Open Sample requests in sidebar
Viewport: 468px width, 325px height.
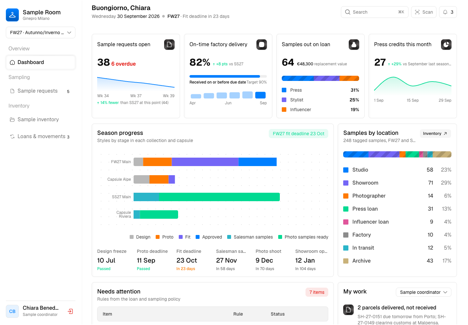[x=41, y=91]
